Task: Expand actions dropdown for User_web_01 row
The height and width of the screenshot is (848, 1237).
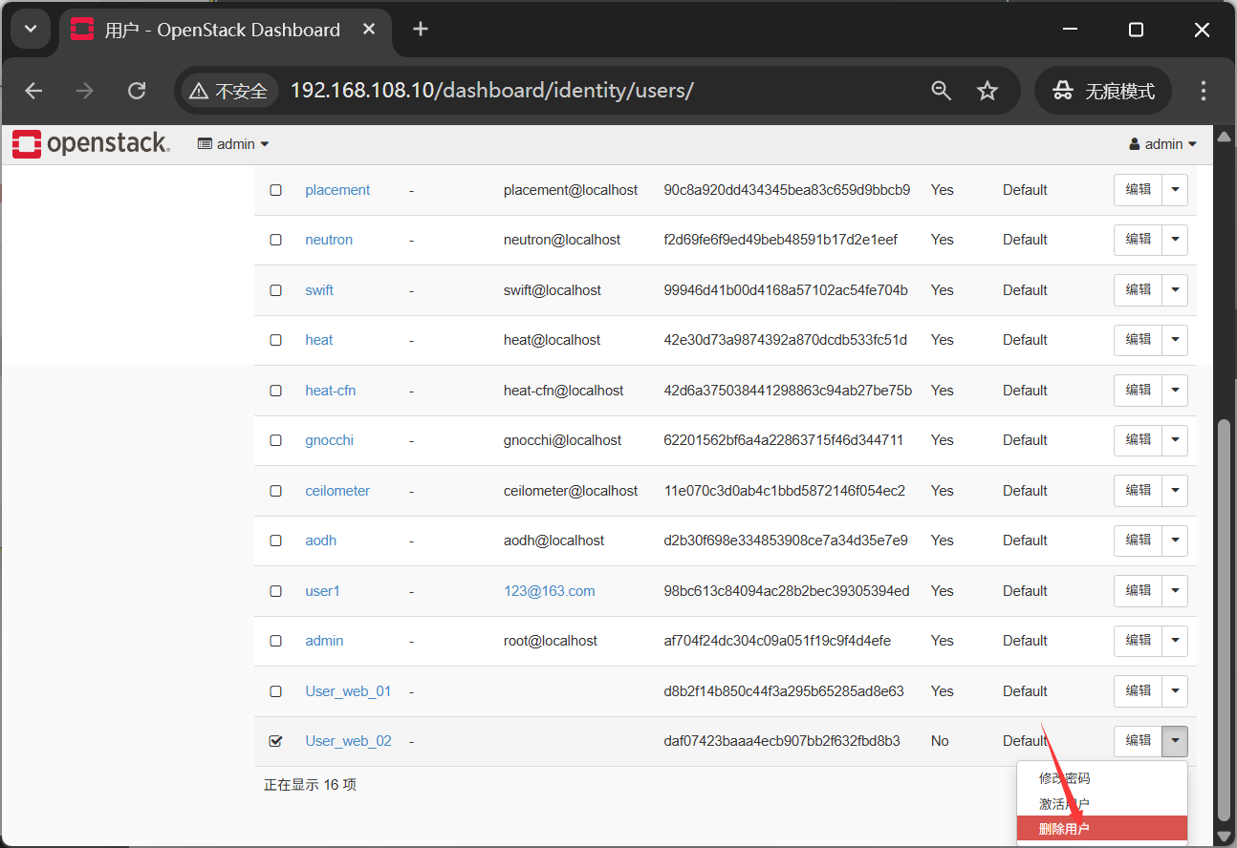Action: (x=1175, y=691)
